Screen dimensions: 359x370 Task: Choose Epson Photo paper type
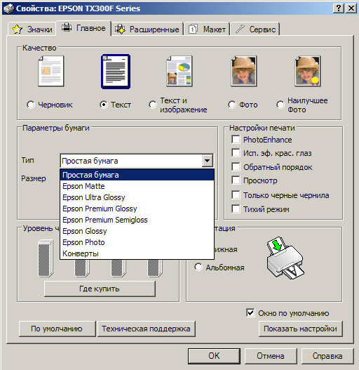coord(137,242)
